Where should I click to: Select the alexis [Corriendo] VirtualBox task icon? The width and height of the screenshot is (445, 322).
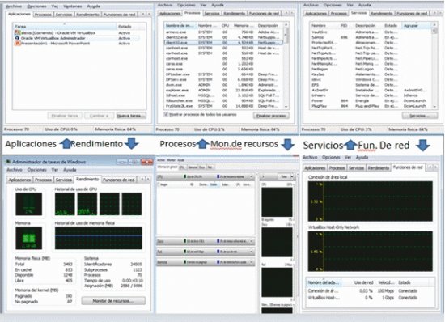point(17,32)
